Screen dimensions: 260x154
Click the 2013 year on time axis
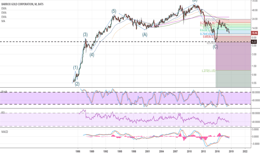click(203, 151)
